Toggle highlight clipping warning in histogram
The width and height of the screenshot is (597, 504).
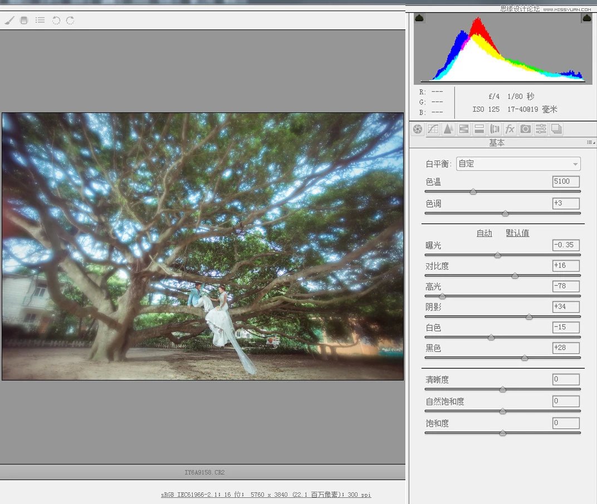[587, 18]
